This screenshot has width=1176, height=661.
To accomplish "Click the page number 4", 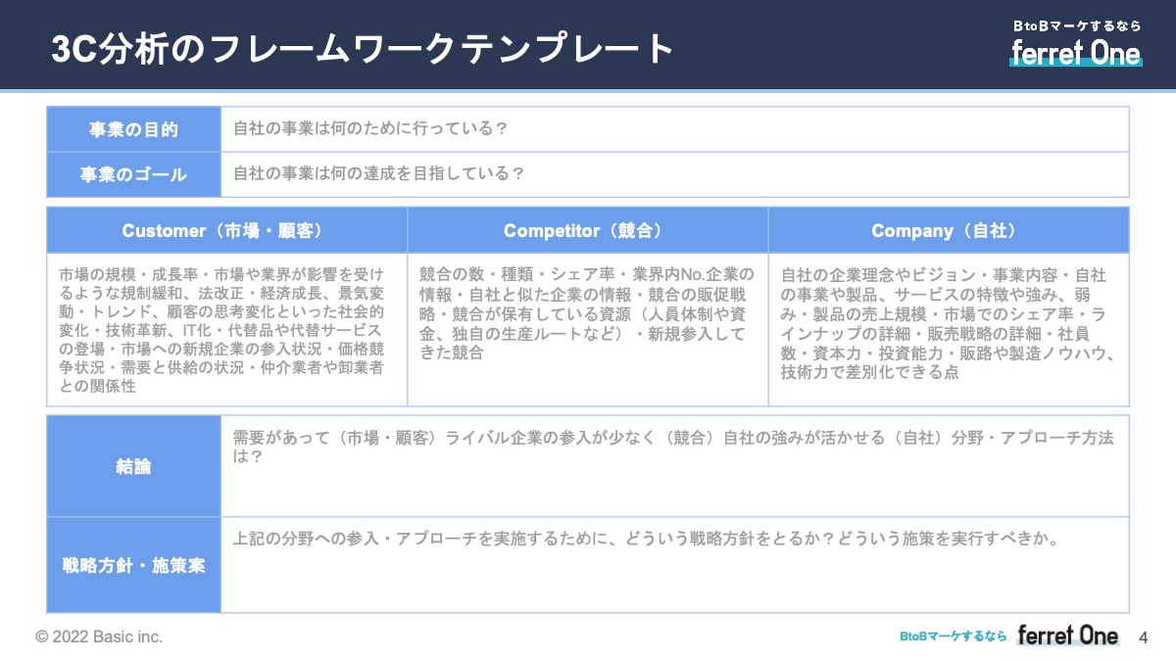I will (1143, 637).
